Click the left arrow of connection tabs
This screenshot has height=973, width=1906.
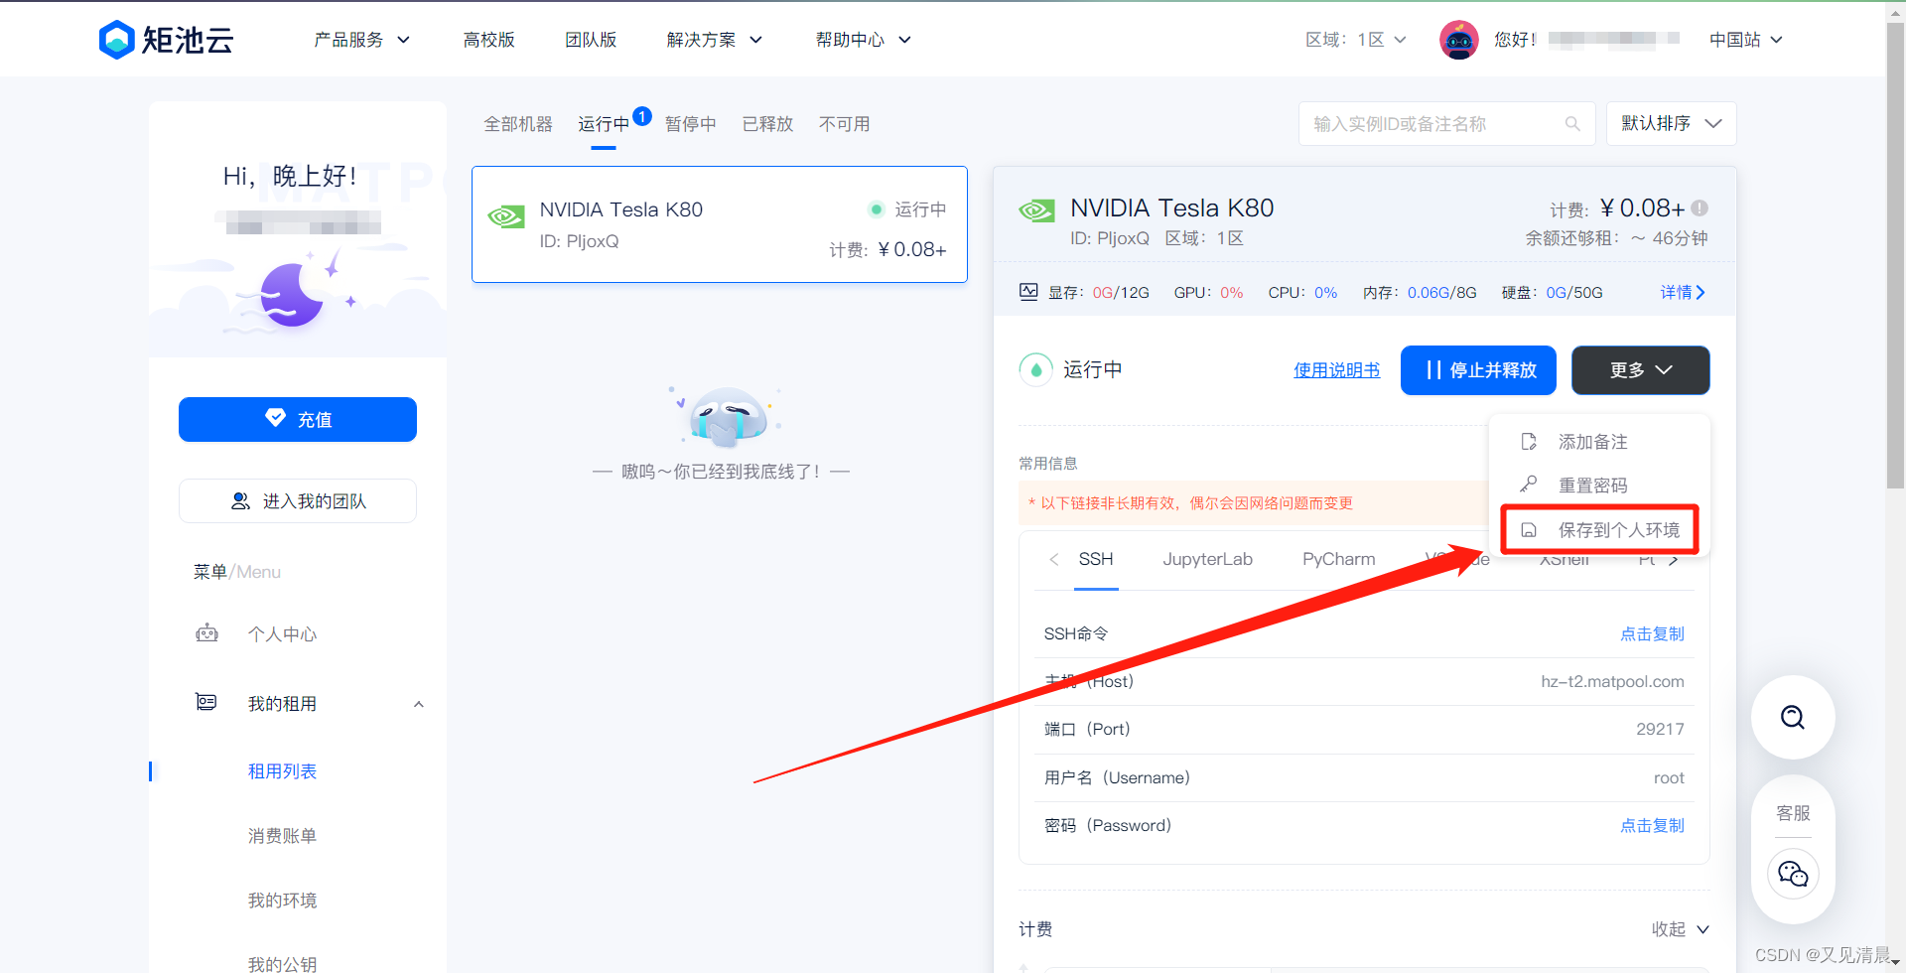pos(1053,559)
